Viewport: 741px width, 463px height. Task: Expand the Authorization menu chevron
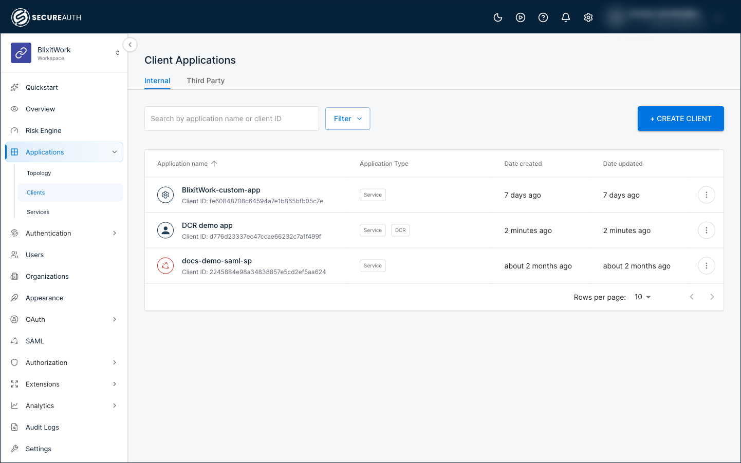[x=115, y=362]
